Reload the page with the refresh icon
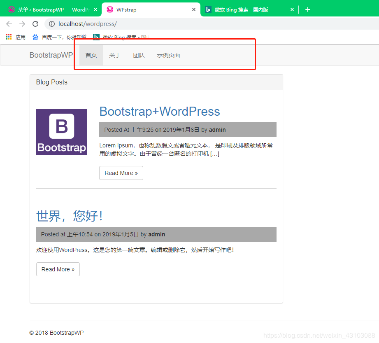379x343 pixels. [35, 24]
